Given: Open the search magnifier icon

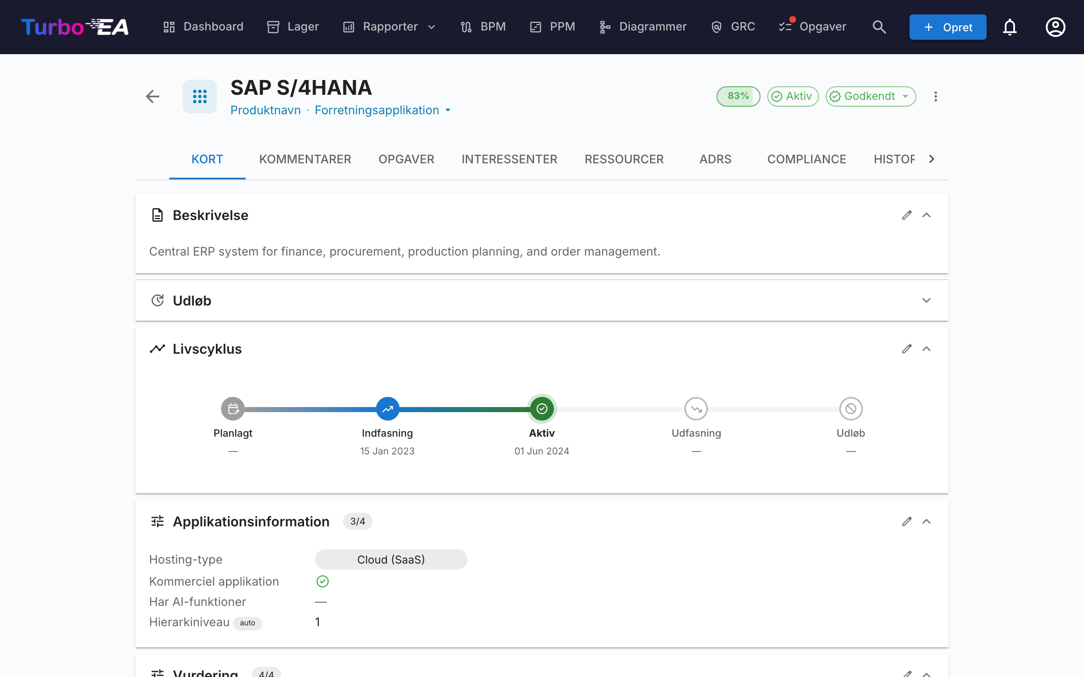Looking at the screenshot, I should [x=879, y=27].
